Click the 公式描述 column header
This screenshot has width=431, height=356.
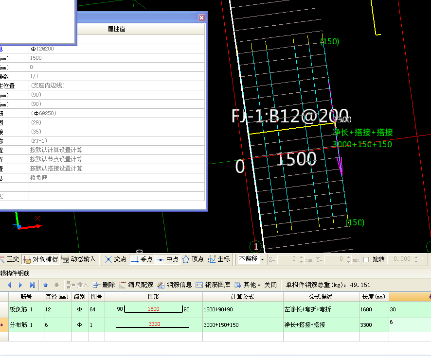321,297
